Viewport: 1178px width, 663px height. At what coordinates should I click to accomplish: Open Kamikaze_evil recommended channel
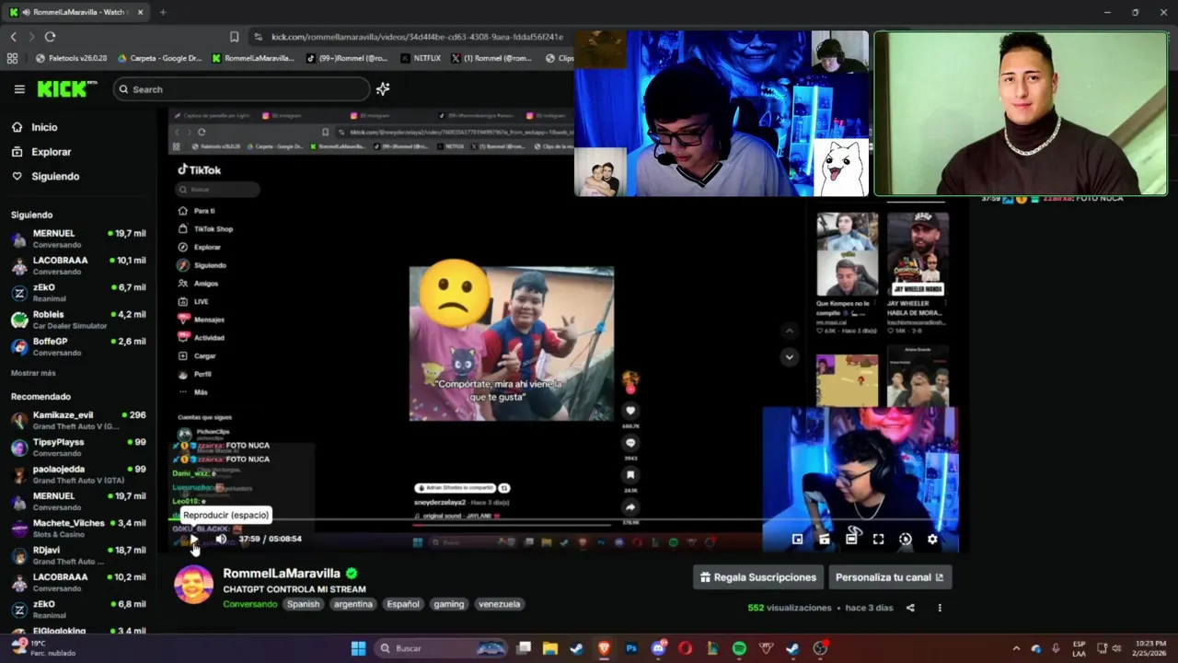coord(78,421)
